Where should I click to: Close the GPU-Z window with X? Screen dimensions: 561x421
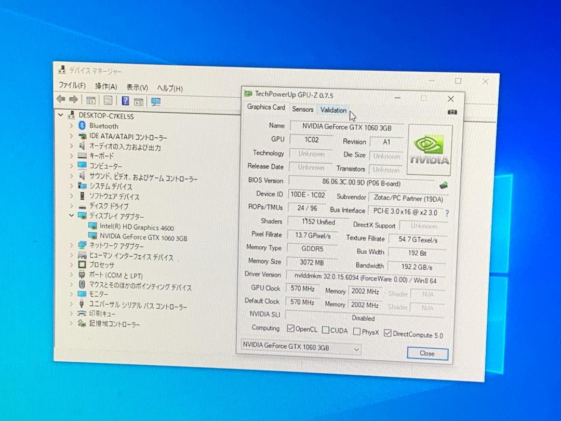[450, 99]
